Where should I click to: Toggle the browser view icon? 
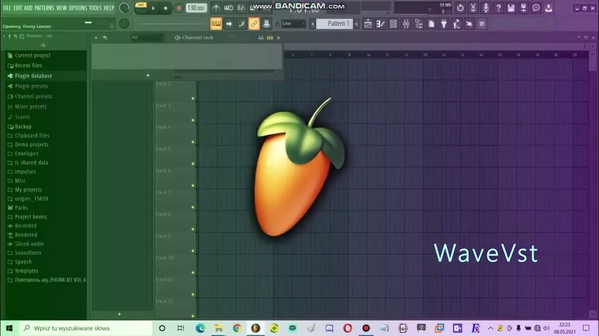pos(418,23)
